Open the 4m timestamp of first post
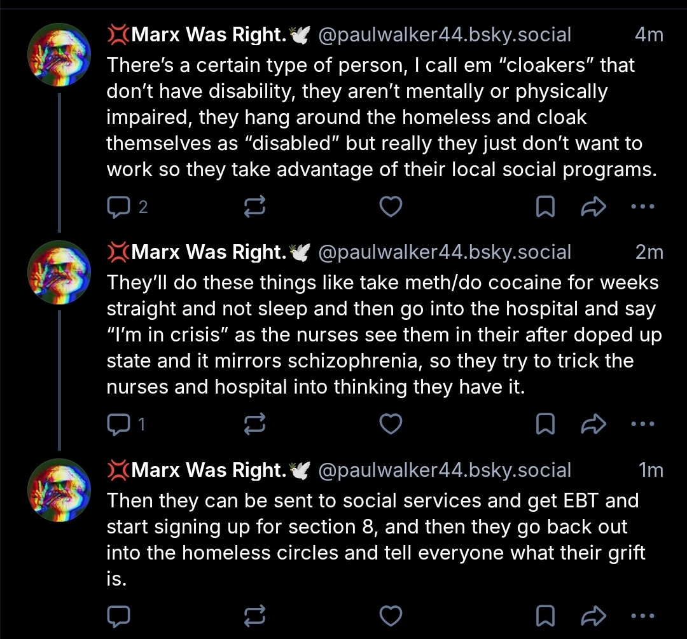687x639 pixels. click(x=649, y=34)
